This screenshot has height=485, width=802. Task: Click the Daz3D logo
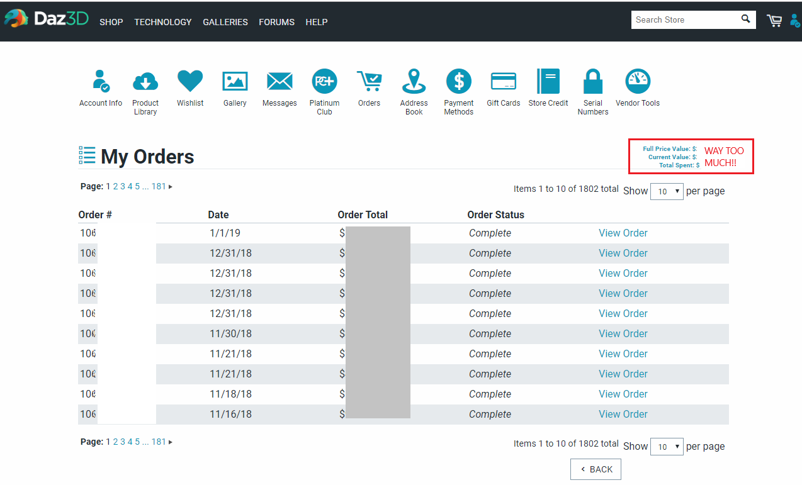(47, 19)
